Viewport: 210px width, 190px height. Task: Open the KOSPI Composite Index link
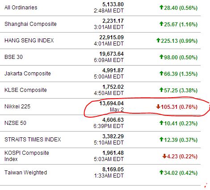tap(27, 156)
